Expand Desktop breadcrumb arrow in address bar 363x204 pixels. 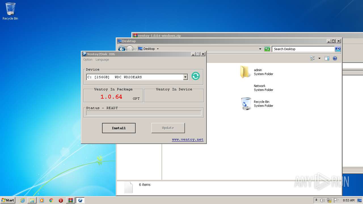[x=158, y=49]
